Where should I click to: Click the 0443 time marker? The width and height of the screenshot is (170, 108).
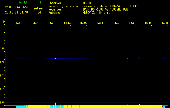point(51,23)
